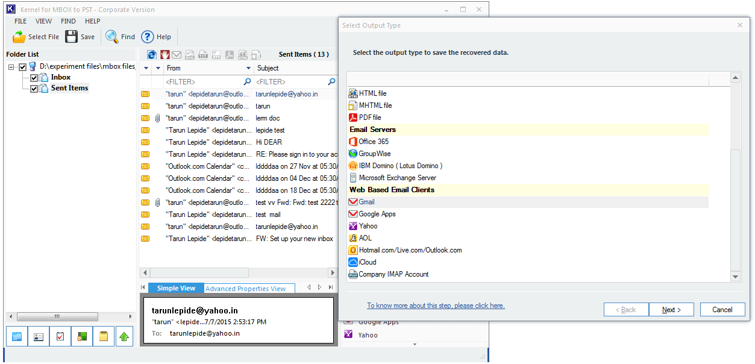Collapse the root folder tree node
This screenshot has width=755, height=364.
(x=12, y=67)
